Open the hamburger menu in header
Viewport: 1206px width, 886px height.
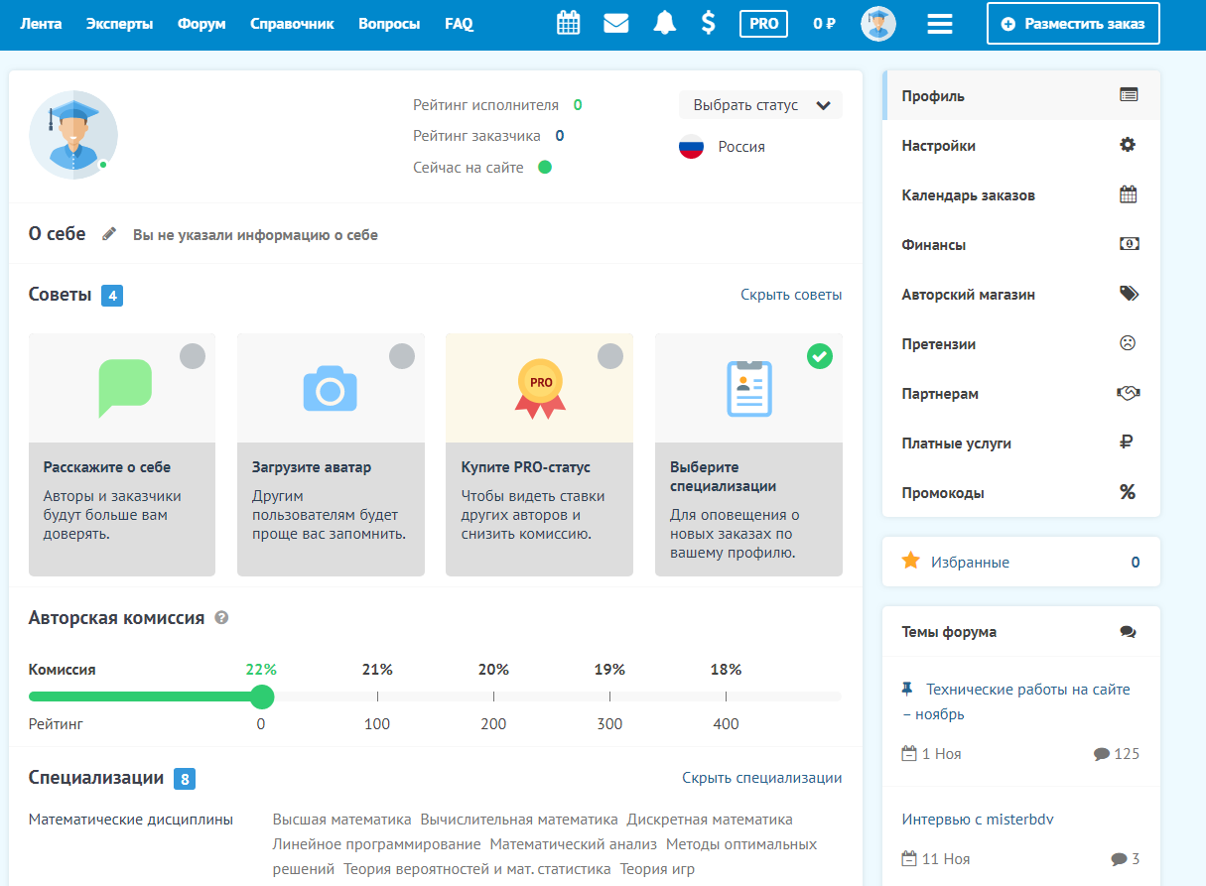coord(939,24)
